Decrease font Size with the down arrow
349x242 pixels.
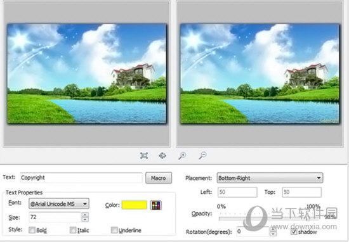click(x=85, y=220)
